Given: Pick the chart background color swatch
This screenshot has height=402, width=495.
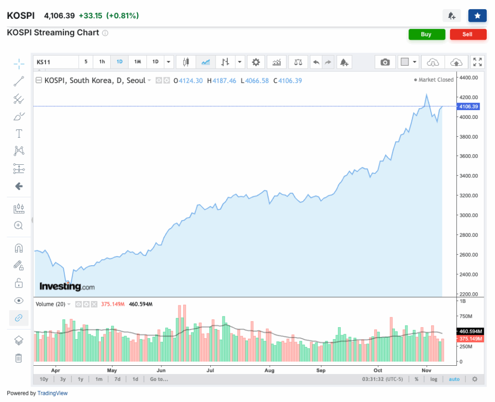Looking at the screenshot, I should pyautogui.click(x=405, y=62).
